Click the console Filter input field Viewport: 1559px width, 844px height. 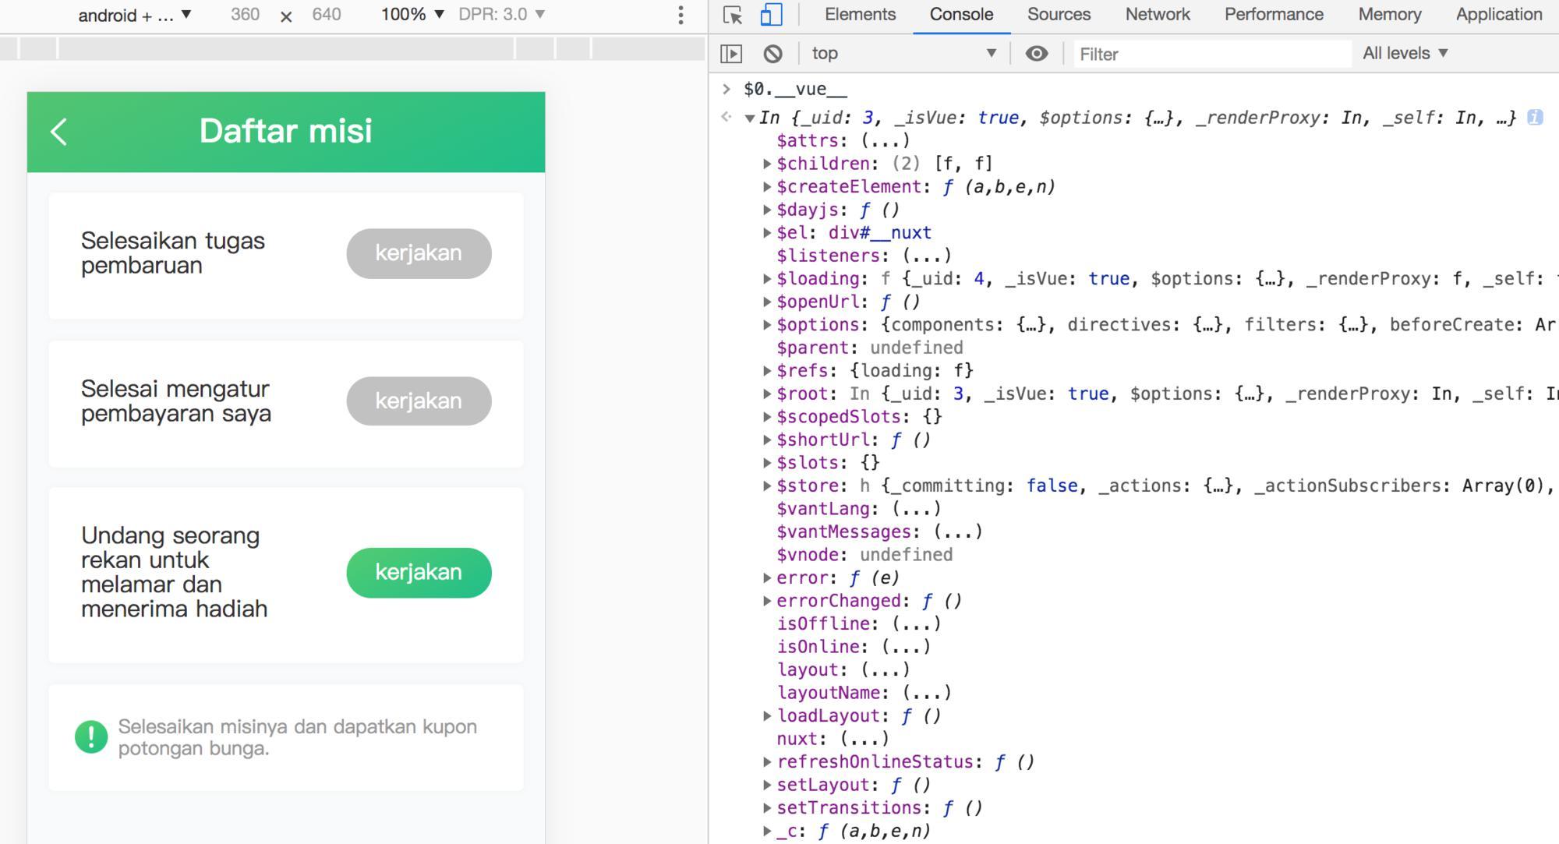(1208, 53)
